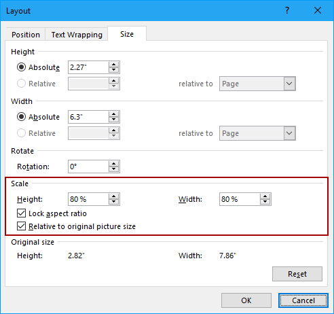
Task: Click the Help question mark icon
Action: 287,10
